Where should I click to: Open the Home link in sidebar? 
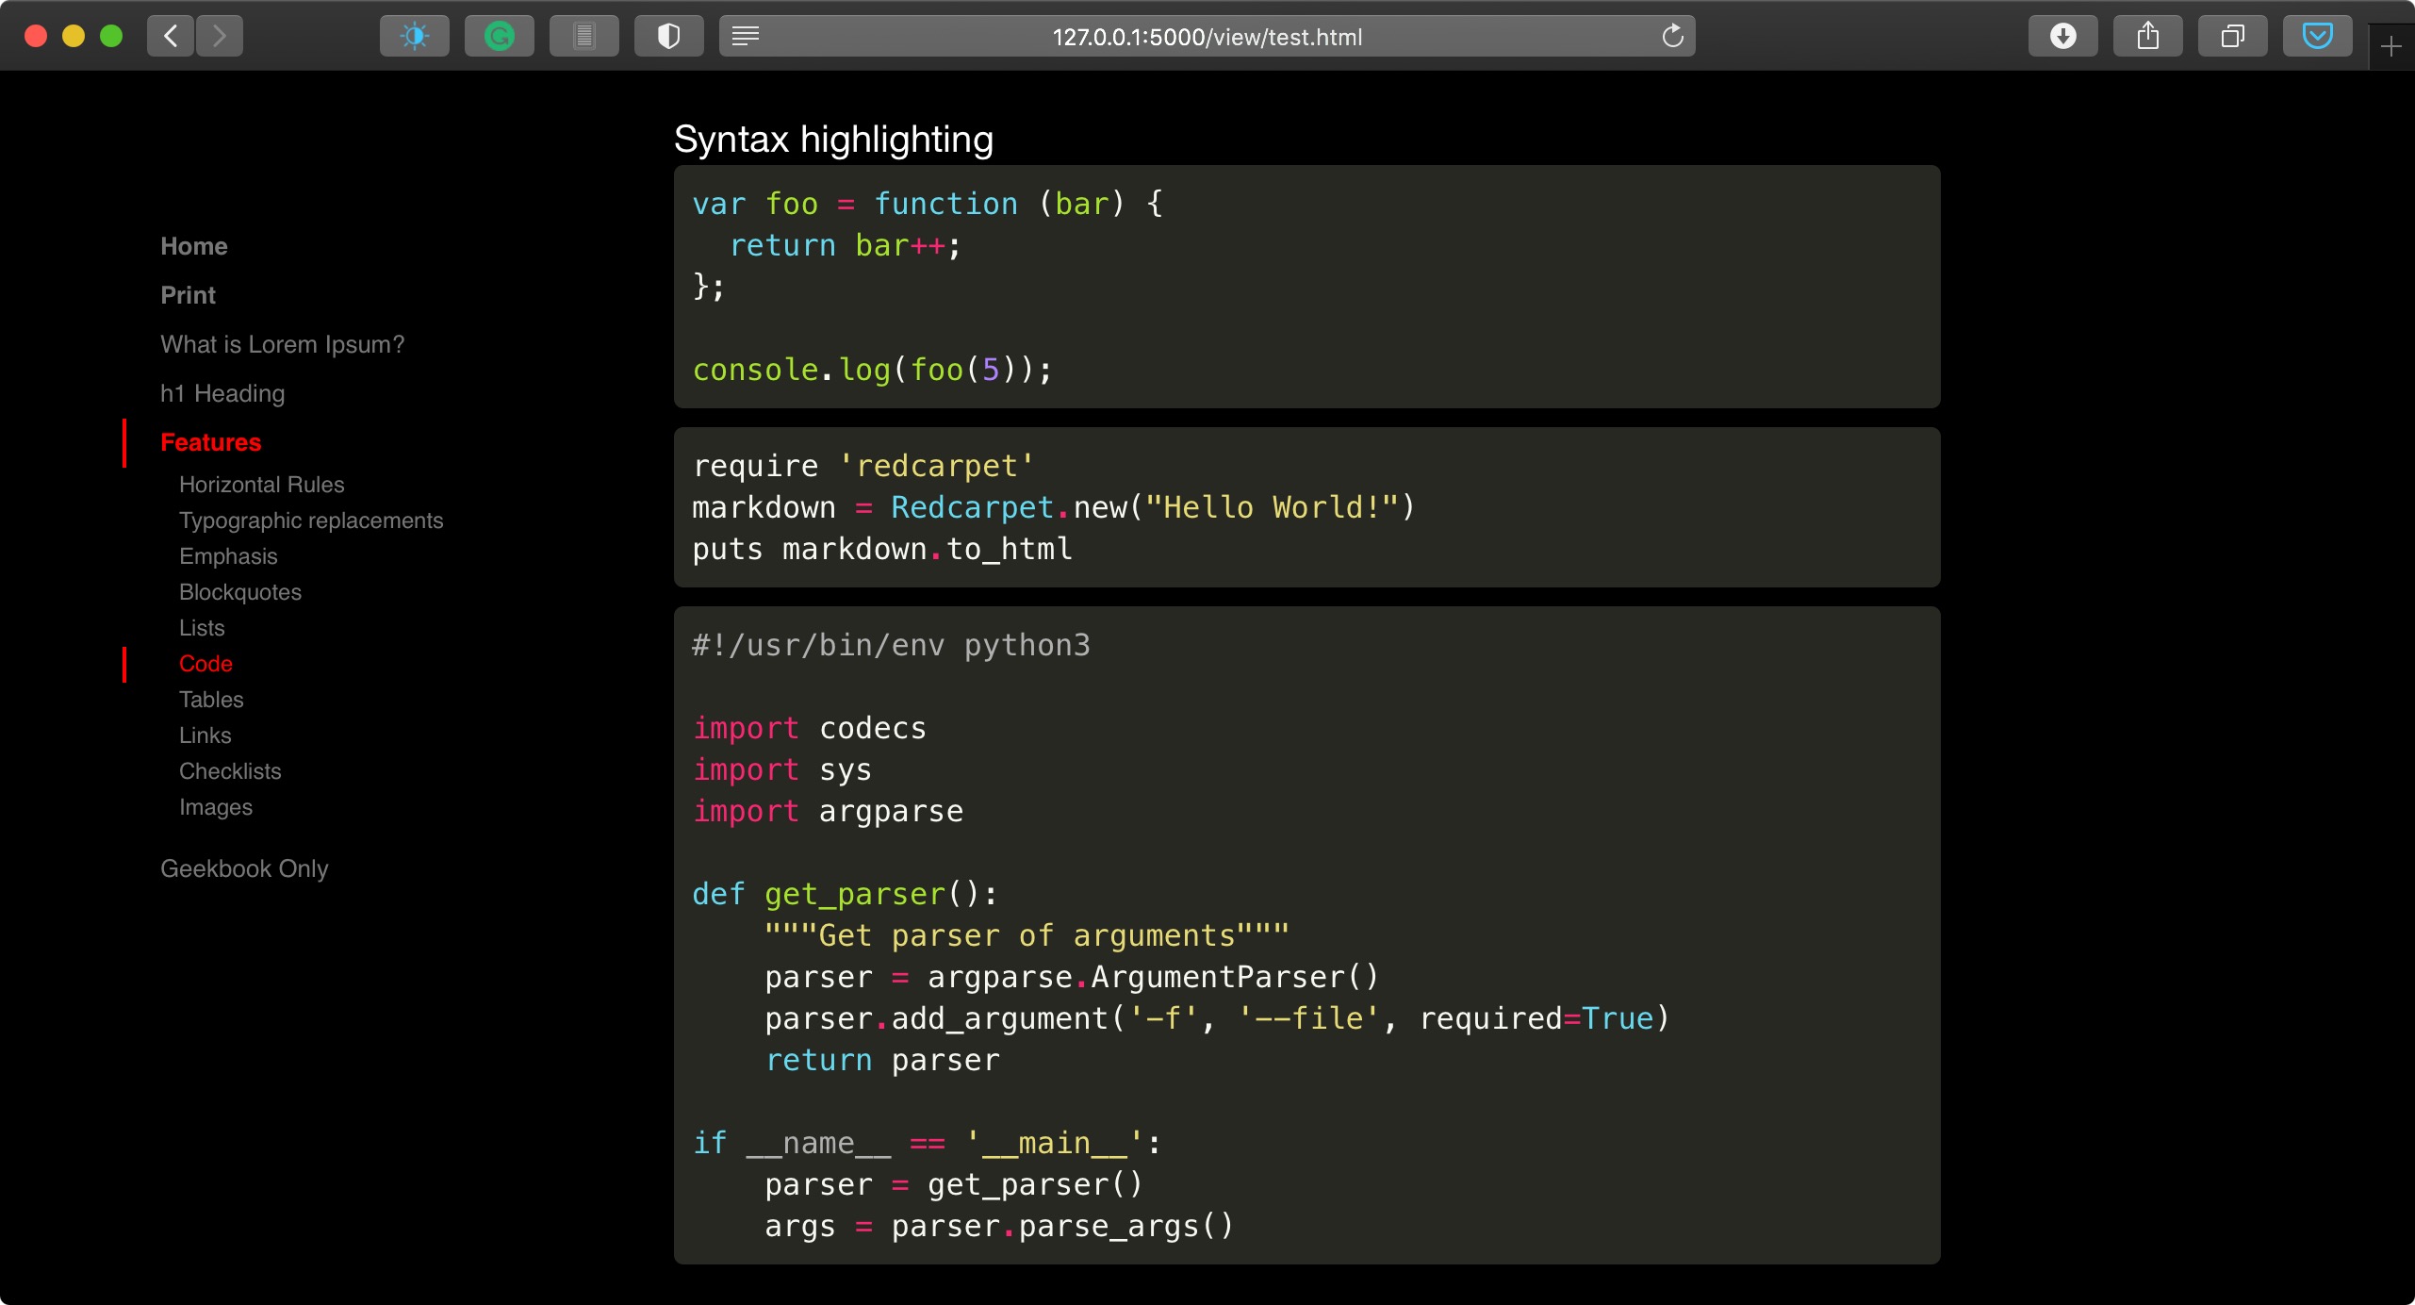pos(194,246)
